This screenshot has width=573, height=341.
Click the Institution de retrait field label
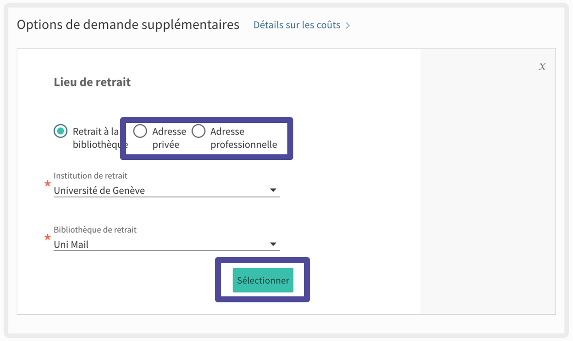point(90,176)
